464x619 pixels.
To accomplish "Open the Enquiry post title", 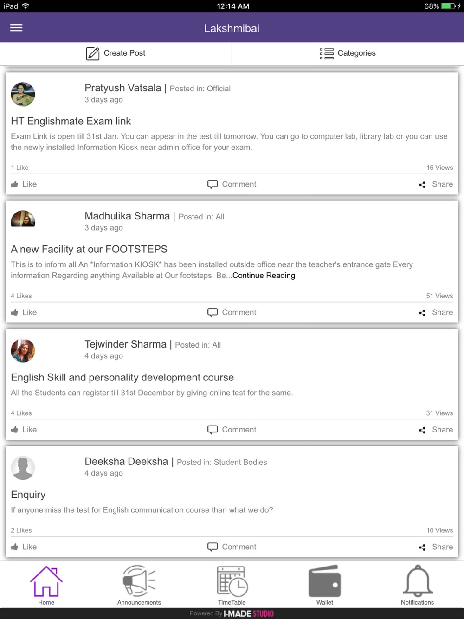I will (28, 495).
